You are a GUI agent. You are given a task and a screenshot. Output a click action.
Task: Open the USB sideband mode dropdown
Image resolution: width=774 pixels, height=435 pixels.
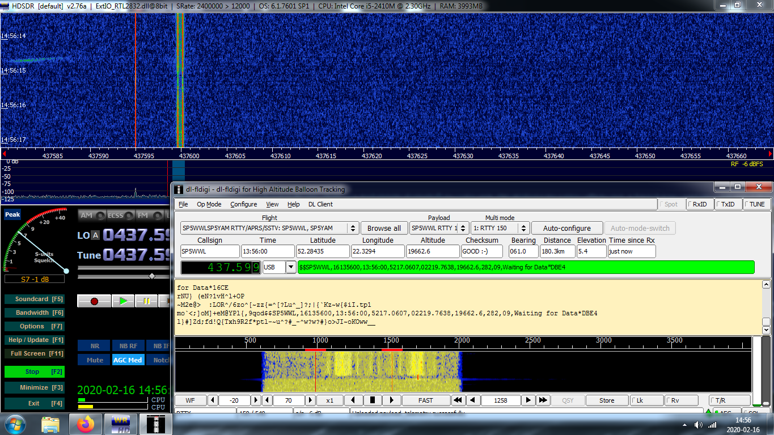pyautogui.click(x=291, y=267)
